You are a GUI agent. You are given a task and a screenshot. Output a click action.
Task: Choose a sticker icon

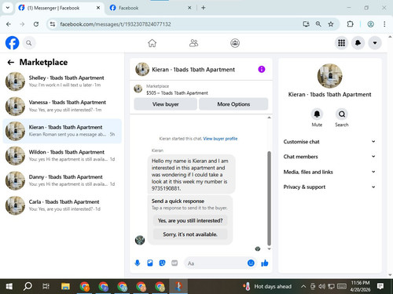coord(162,263)
